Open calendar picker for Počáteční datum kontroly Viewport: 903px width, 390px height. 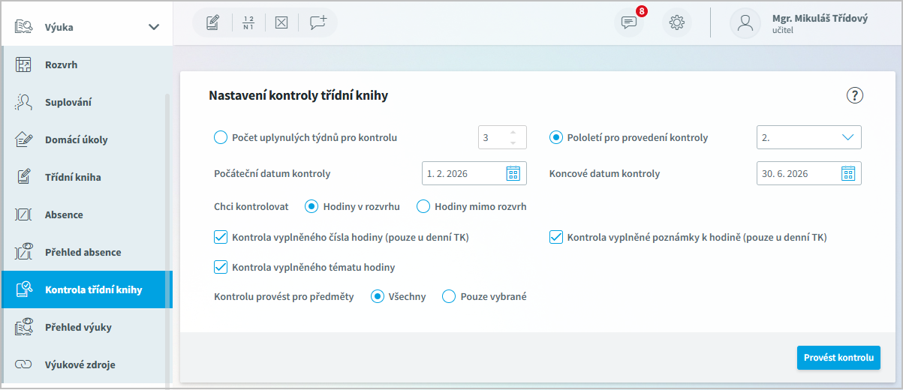pos(513,173)
